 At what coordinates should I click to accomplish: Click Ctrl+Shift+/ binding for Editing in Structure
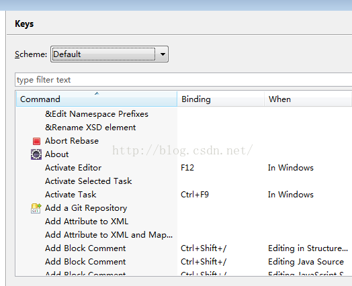(x=204, y=248)
